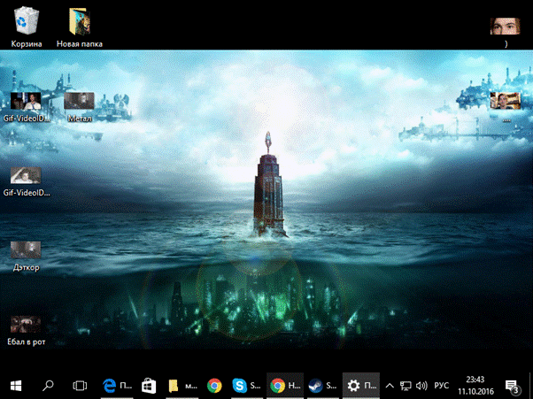Open the network status tray icon
533x399 pixels.
[x=406, y=386]
